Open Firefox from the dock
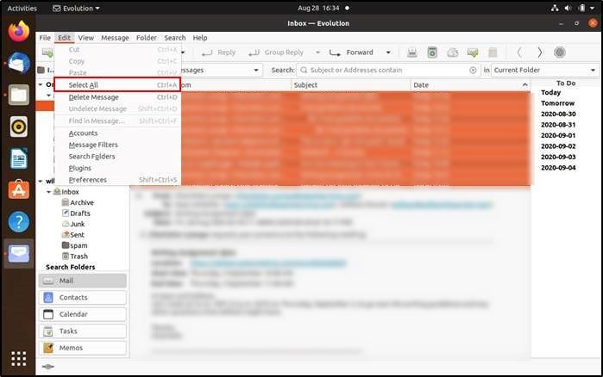The image size is (603, 377). pos(19,32)
